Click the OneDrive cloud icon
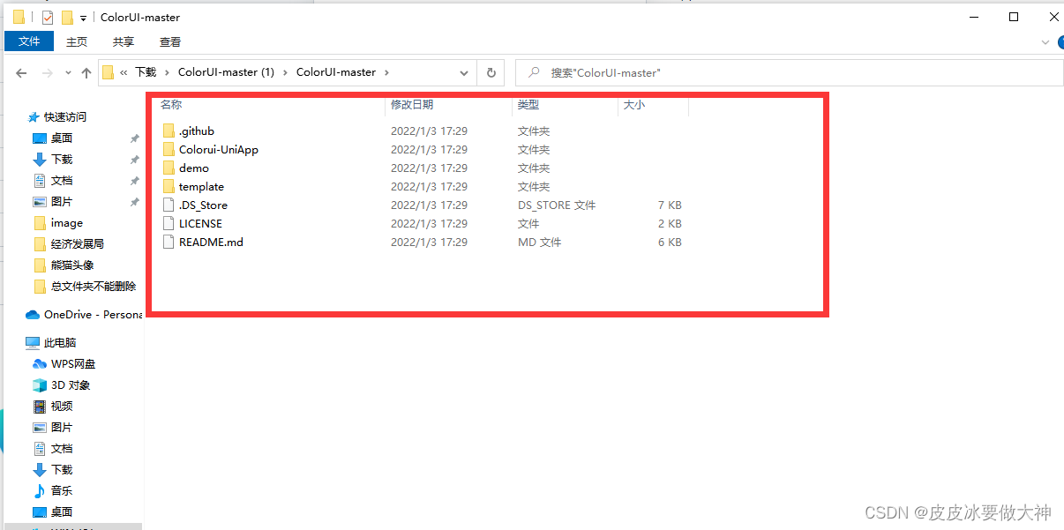Image resolution: width=1064 pixels, height=530 pixels. [33, 315]
